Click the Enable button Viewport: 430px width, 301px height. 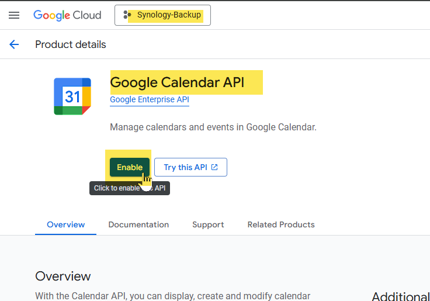click(130, 167)
